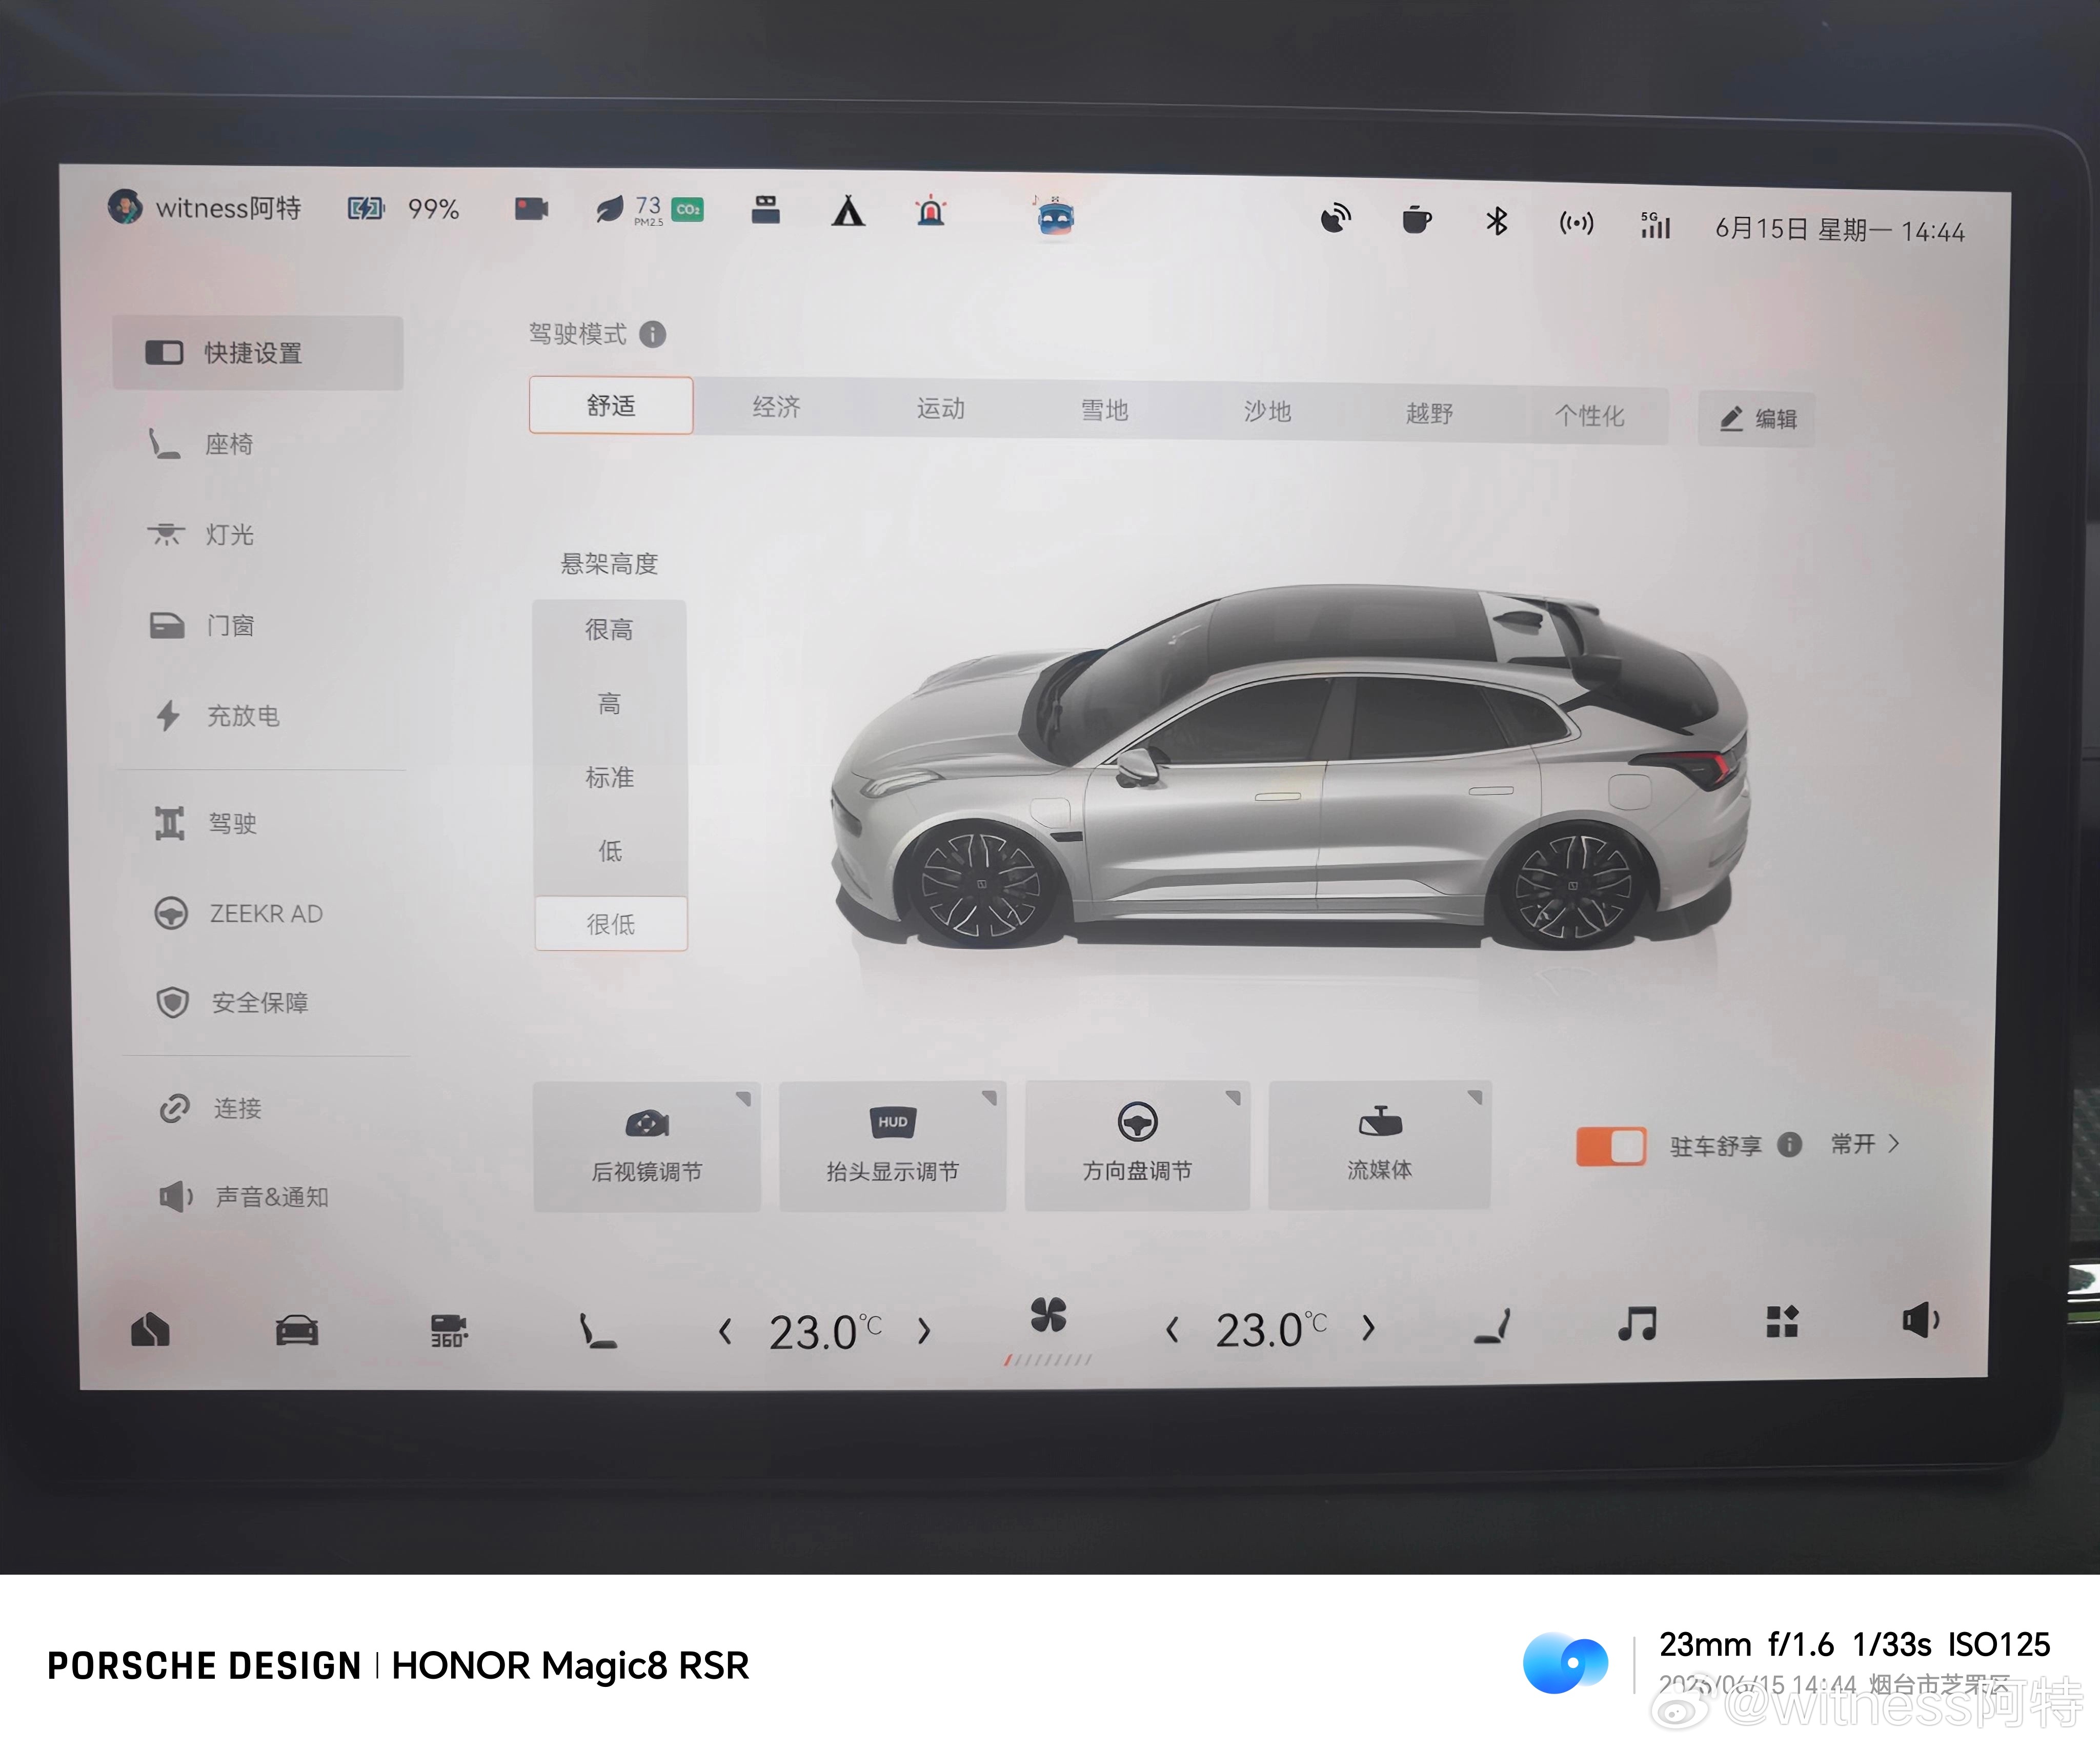Open the dashcam camera status icon

click(531, 209)
